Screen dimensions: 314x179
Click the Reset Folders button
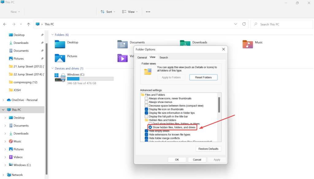click(203, 77)
